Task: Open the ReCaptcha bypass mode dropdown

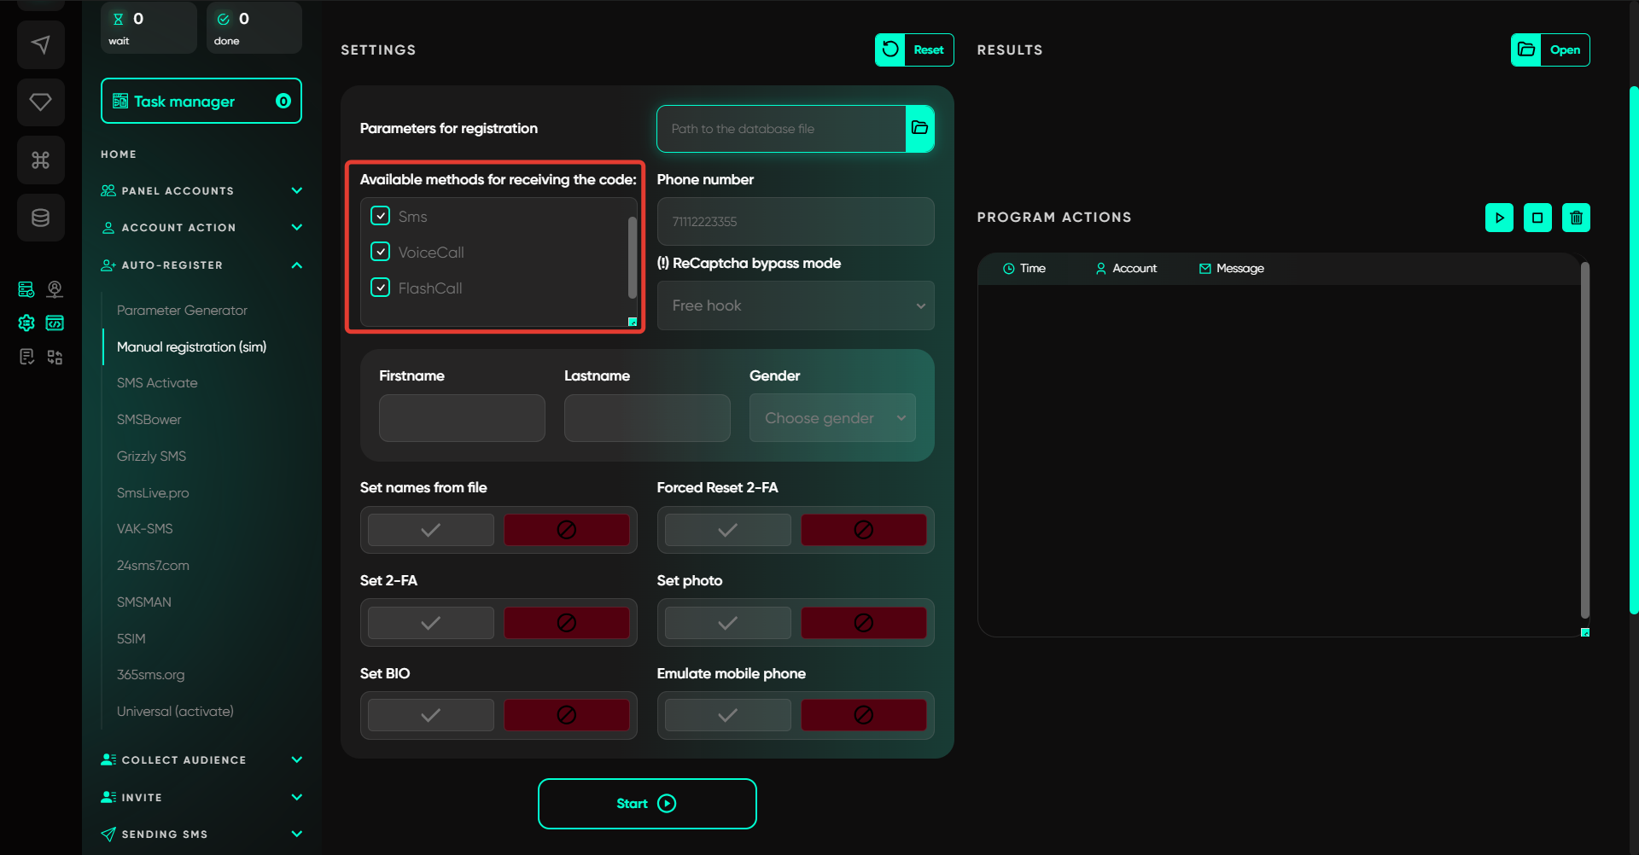Action: (795, 305)
